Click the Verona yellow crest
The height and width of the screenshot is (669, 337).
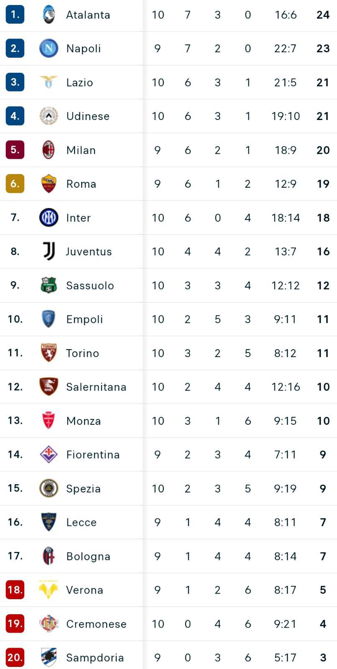pos(49,590)
